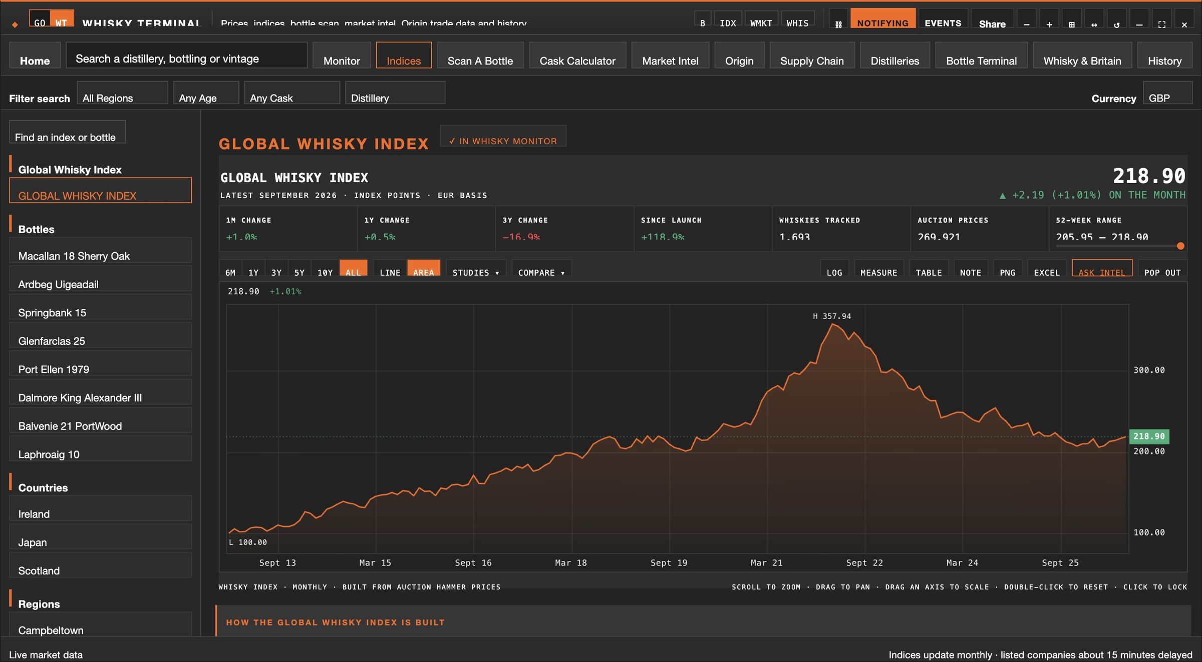Click Find an index or bottle field
Viewport: 1202px width, 662px height.
[x=68, y=132]
